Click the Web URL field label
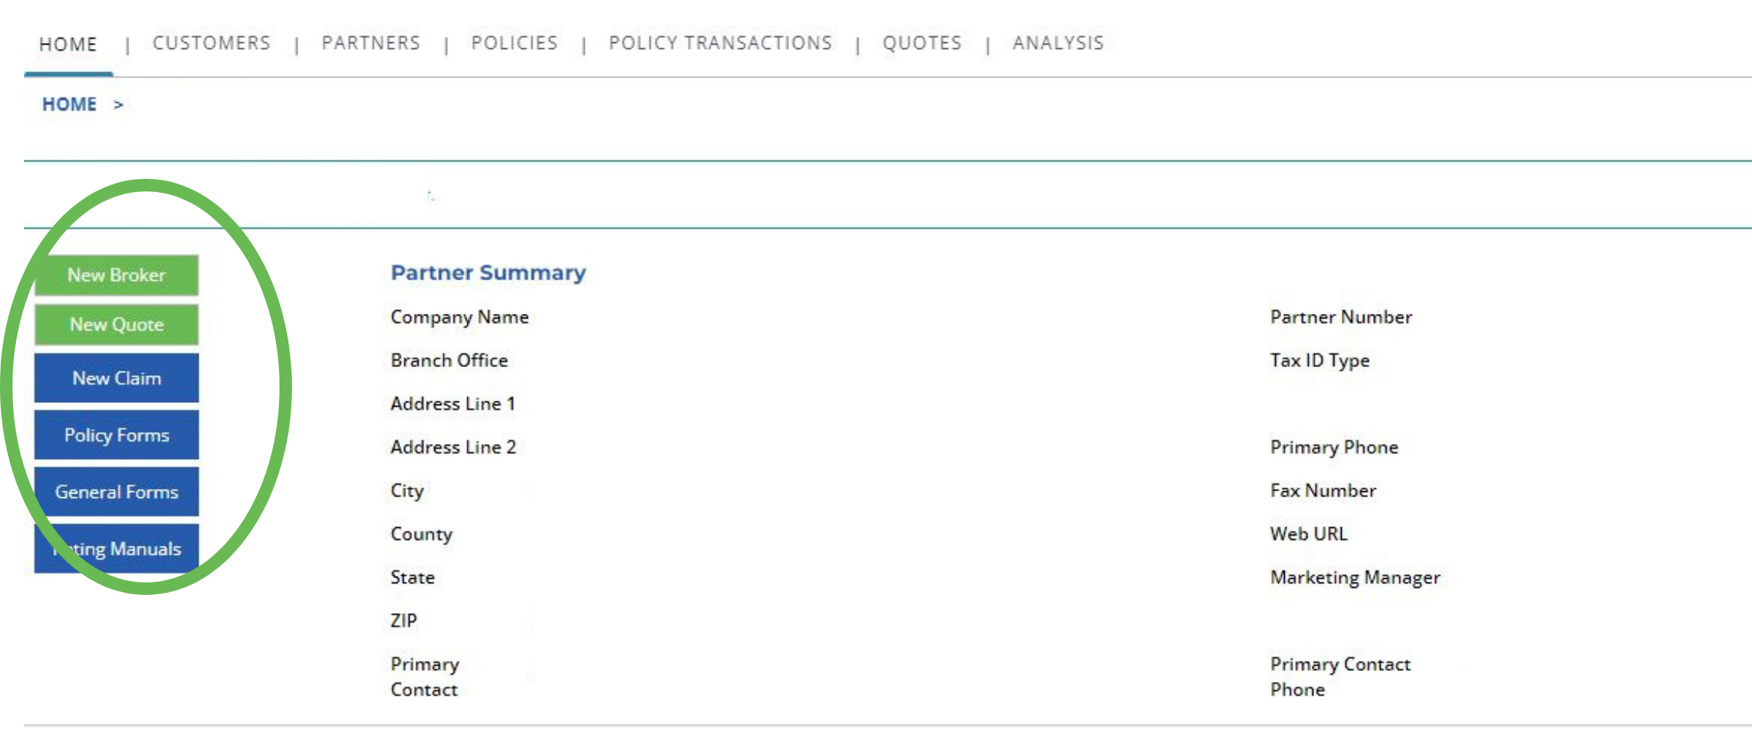The image size is (1752, 730). 1308,534
